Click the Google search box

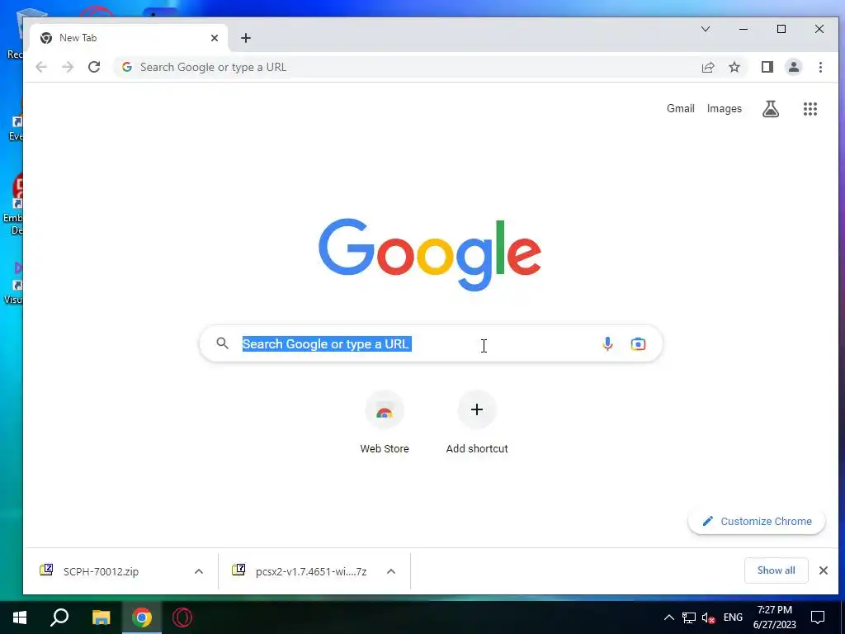pyautogui.click(x=431, y=344)
